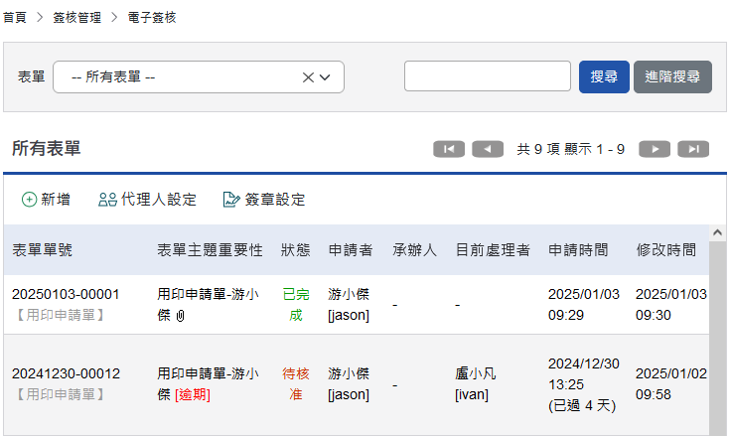The width and height of the screenshot is (730, 436).
Task: Click the 新增 plus icon
Action: tap(29, 200)
